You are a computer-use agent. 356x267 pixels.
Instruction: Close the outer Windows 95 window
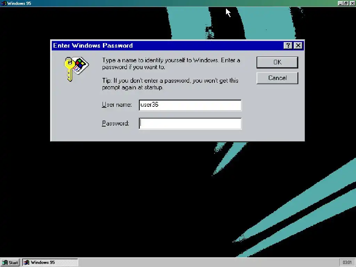pos(352,3)
